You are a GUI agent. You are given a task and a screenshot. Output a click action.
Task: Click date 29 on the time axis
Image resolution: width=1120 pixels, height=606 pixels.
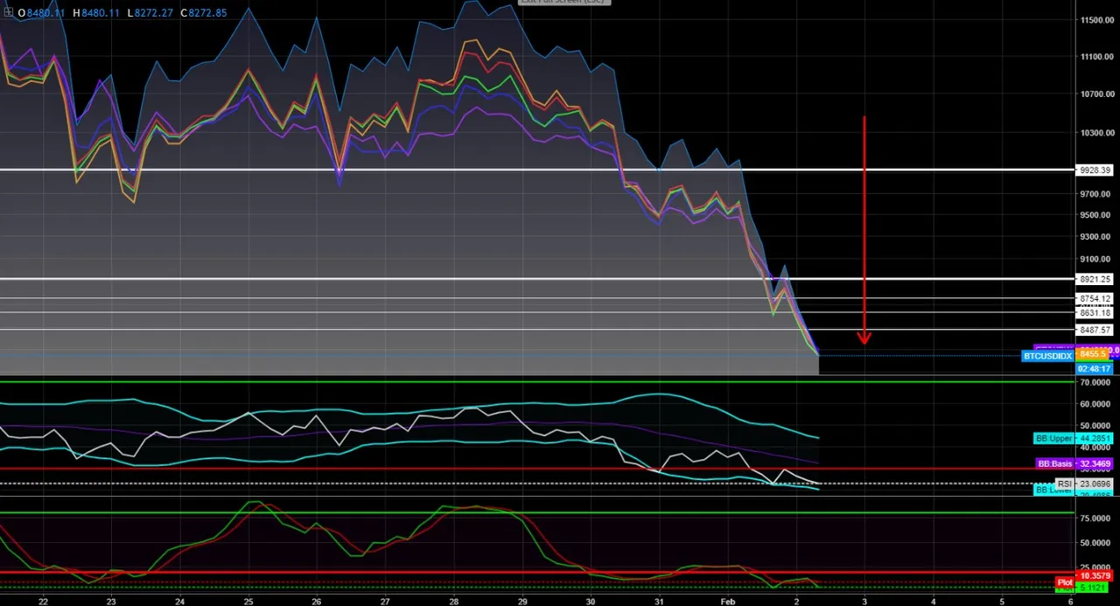[x=522, y=601]
